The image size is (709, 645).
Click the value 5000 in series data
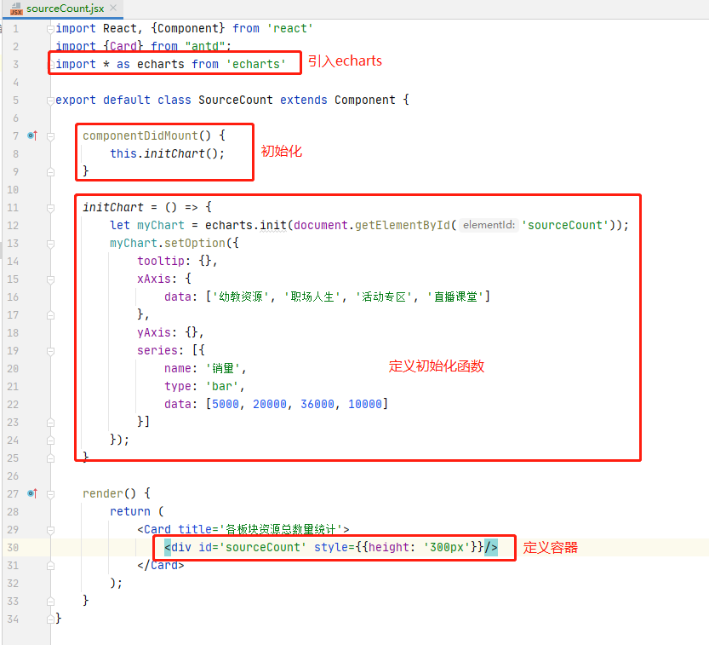pos(226,404)
